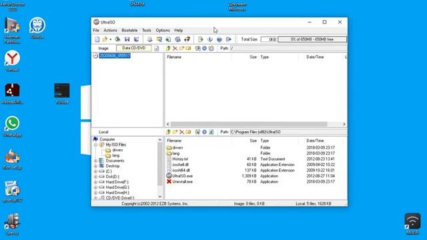Select Uninstall.exe in the local file list
The image size is (427, 240).
point(182,182)
